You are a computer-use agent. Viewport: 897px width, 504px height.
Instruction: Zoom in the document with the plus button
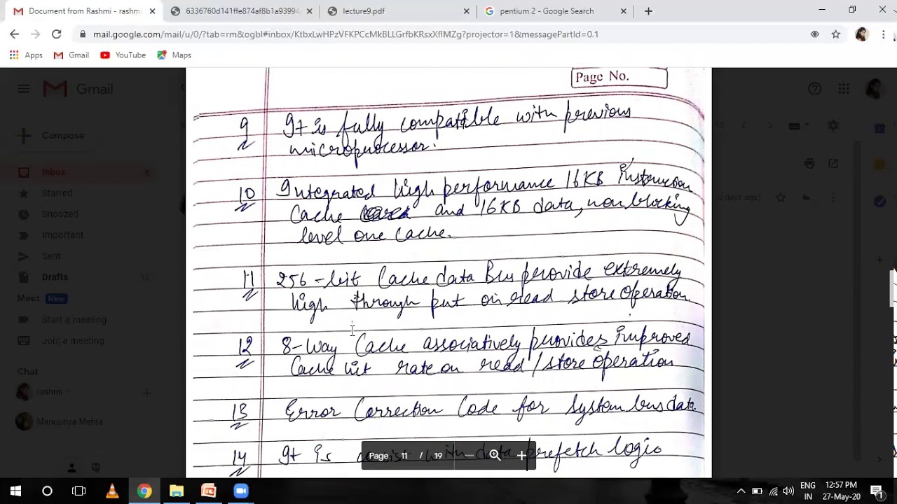pyautogui.click(x=521, y=456)
